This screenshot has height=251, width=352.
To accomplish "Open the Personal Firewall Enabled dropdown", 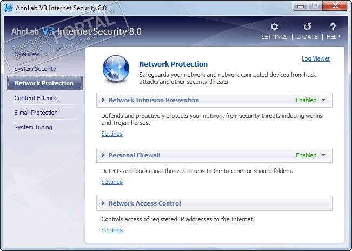I will 323,155.
